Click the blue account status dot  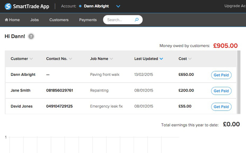[80, 6]
